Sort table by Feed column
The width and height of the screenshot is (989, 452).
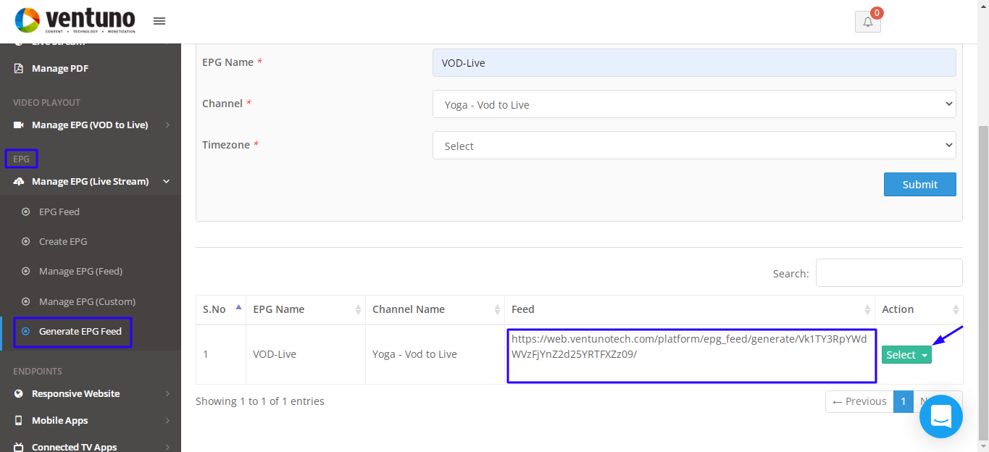pos(867,309)
